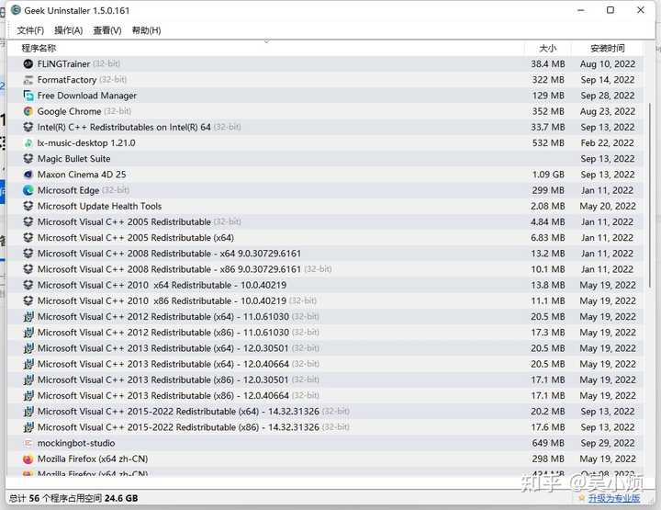
Task: Click icon of Visual C++ 2015-2022 (x64) 14.32.31326
Action: 28,412
